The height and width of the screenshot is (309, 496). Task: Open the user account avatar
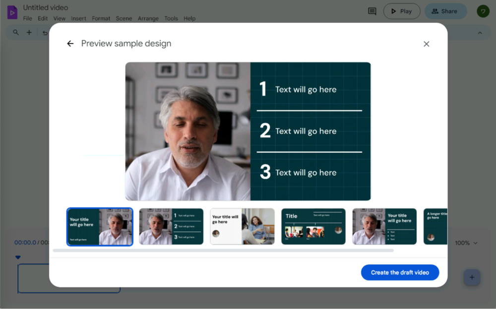[483, 11]
